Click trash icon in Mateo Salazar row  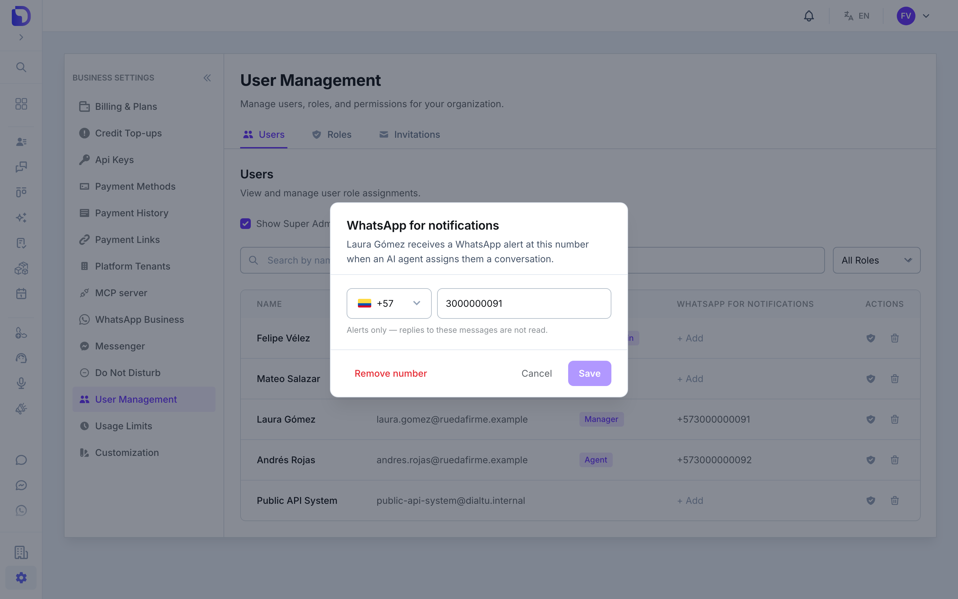pyautogui.click(x=895, y=379)
